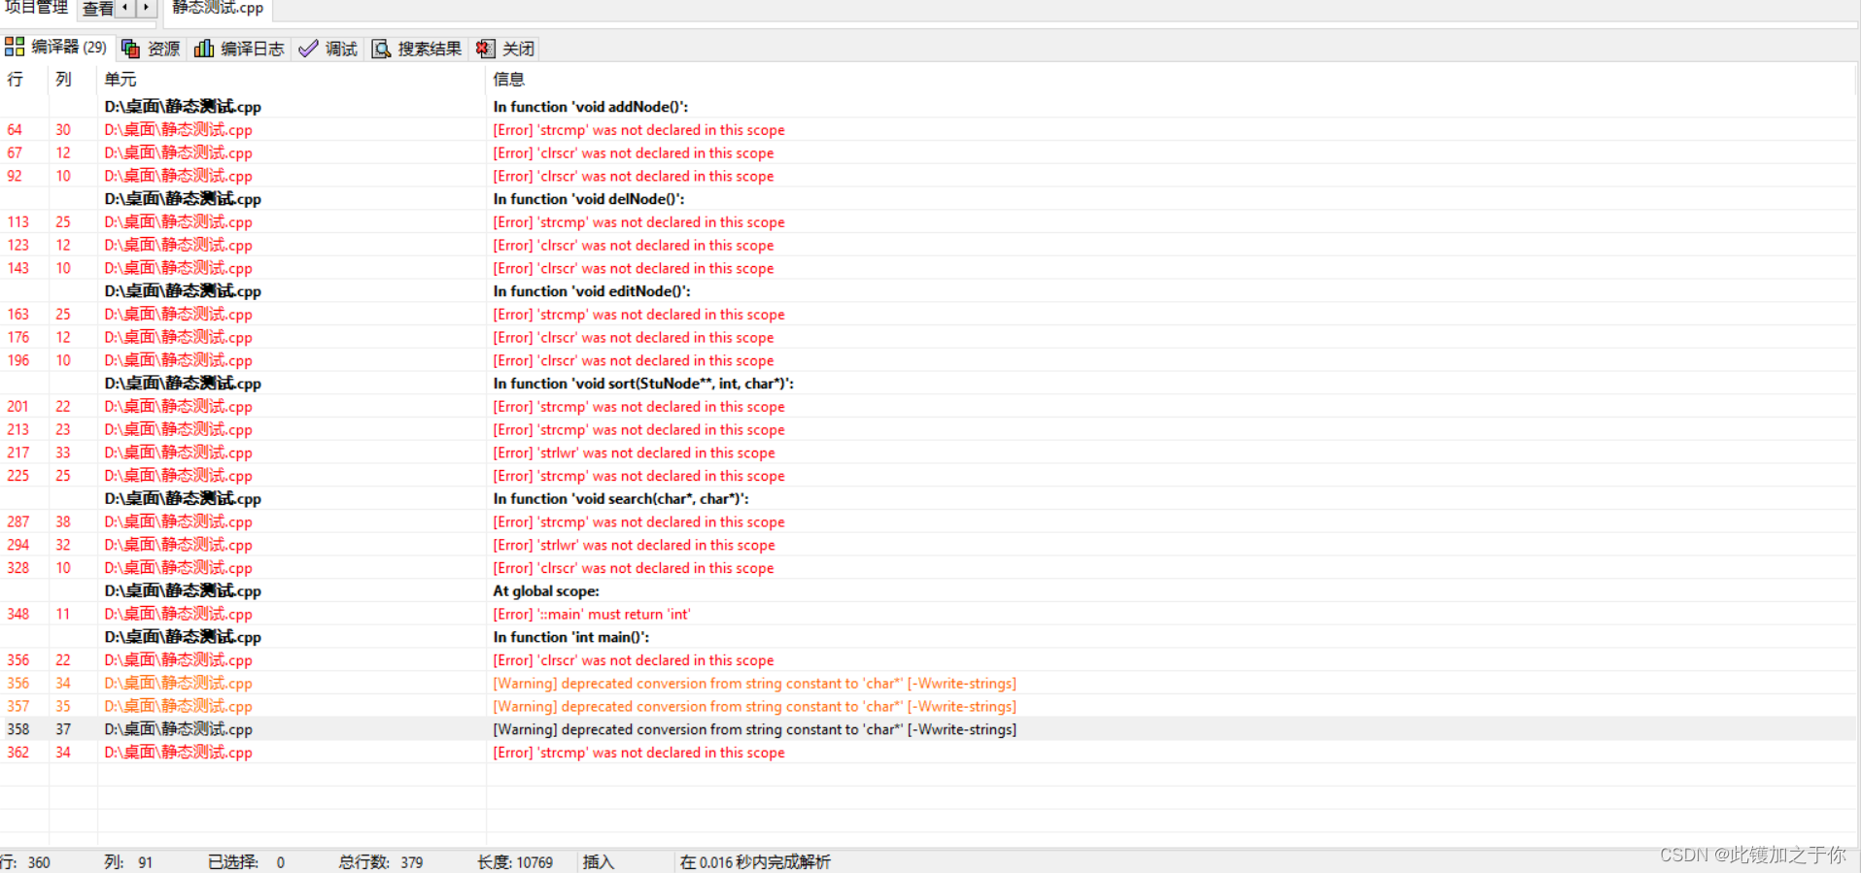
Task: Click the compiler grid icon beside 编译器
Action: point(15,47)
